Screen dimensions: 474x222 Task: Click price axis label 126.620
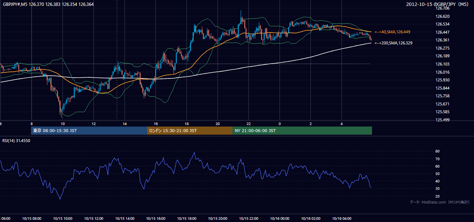pyautogui.click(x=443, y=16)
